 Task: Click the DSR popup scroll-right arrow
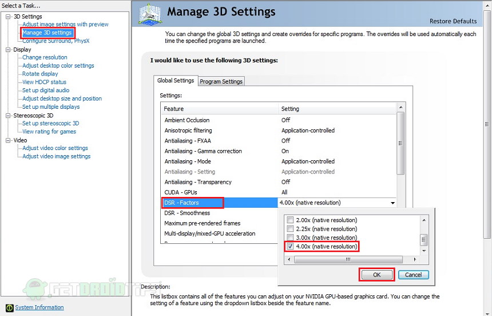coord(415,259)
